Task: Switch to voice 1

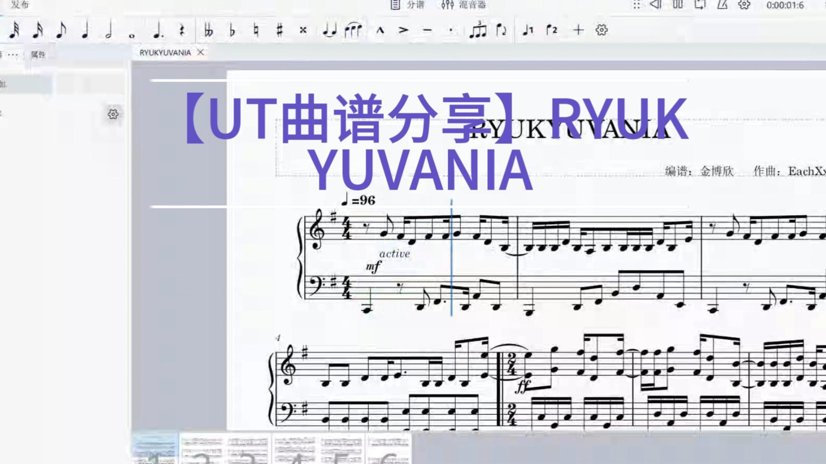Action: (x=528, y=30)
